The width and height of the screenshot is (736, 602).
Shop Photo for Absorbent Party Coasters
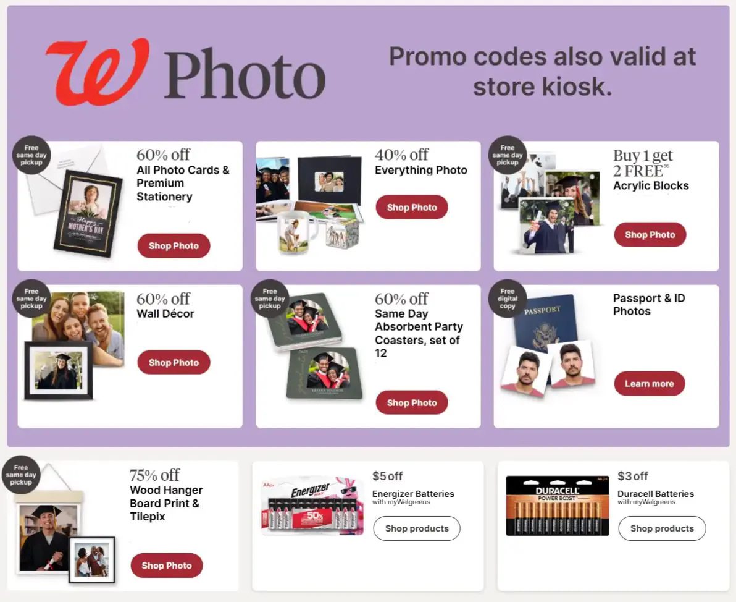tap(412, 403)
